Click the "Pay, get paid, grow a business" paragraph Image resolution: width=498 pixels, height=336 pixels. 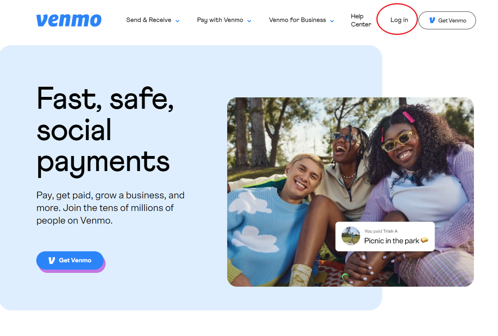coord(111,208)
